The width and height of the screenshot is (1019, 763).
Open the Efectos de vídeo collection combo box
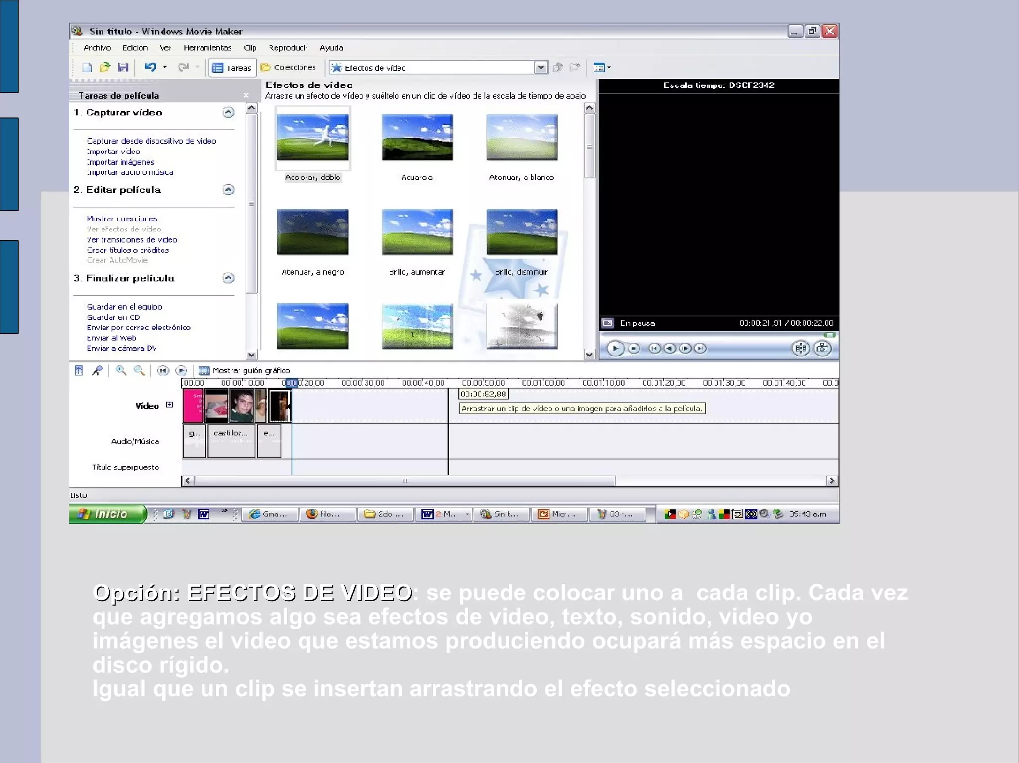click(438, 67)
